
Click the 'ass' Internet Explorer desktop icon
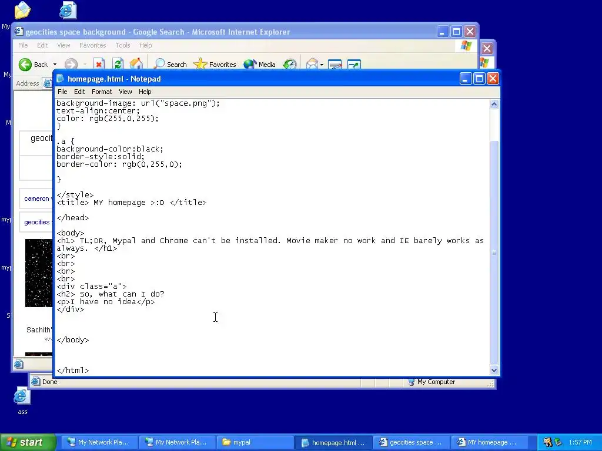pyautogui.click(x=22, y=400)
